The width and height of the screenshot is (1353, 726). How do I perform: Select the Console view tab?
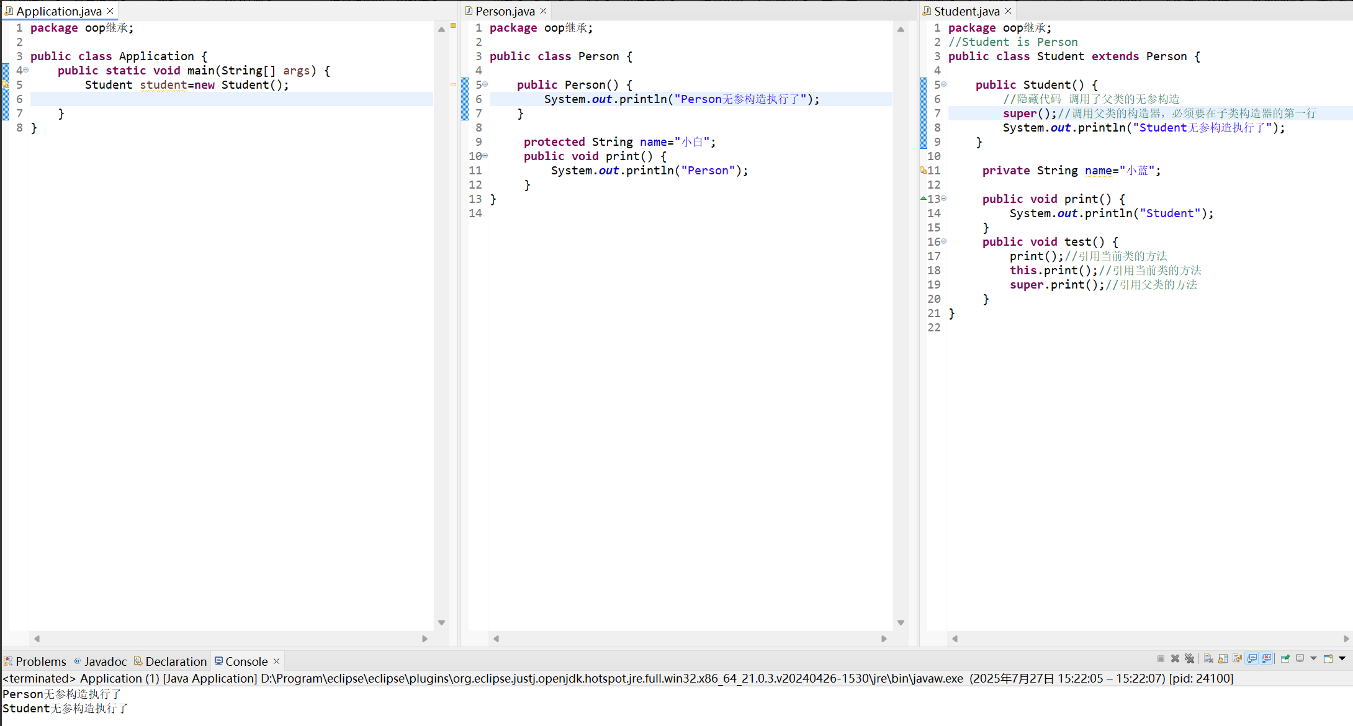click(246, 661)
